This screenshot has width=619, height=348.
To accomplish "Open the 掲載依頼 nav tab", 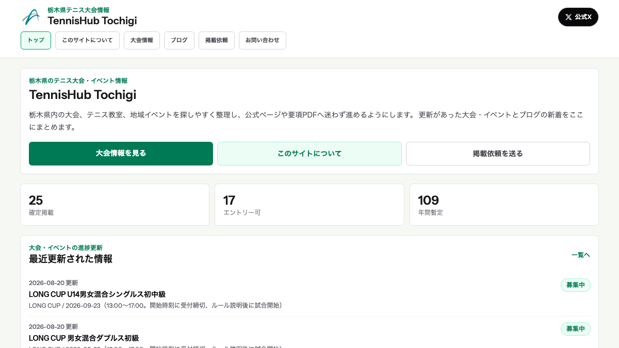I will click(217, 40).
